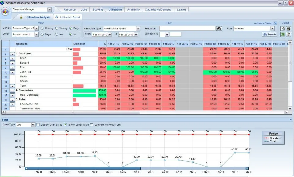Click the colorful cube application logo
The height and width of the screenshot is (177, 294).
5,12
